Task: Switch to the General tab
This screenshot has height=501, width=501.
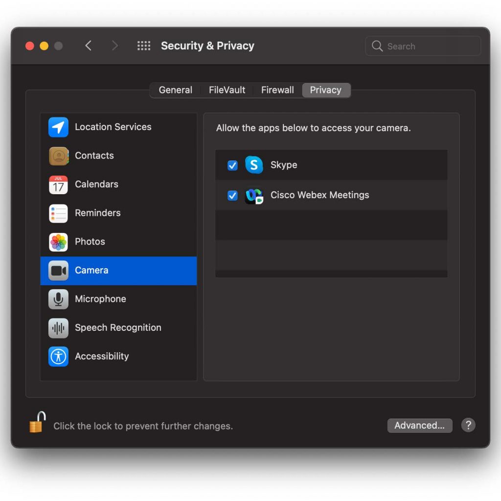Action: pos(176,90)
